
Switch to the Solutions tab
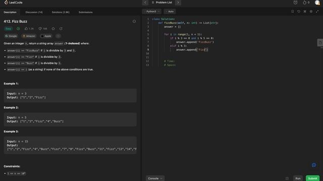[x=61, y=12]
